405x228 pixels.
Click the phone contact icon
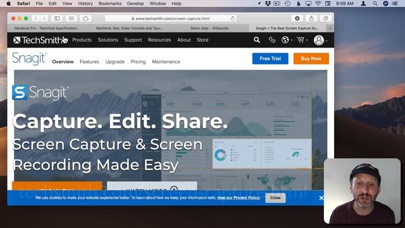tap(271, 40)
